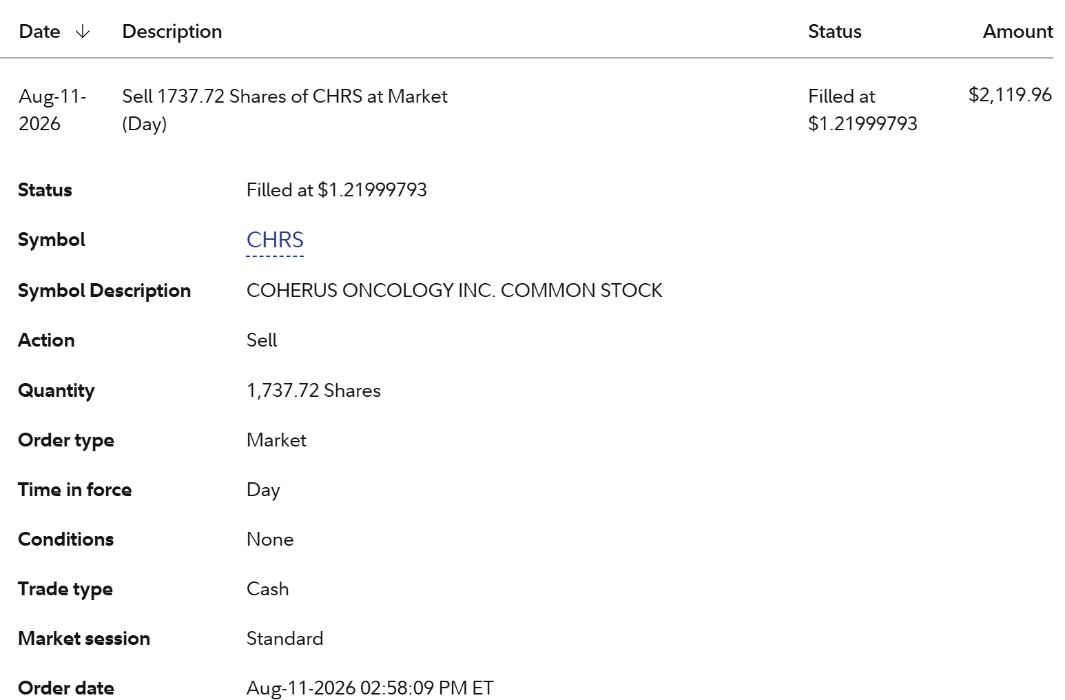Screen dimensions: 1065x700
Task: Click the Description column header
Action: click(172, 32)
